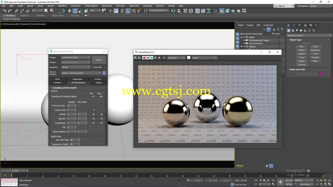Screen dimensions: 333x187
Task: Open the Align tool
Action: (x=179, y=11)
